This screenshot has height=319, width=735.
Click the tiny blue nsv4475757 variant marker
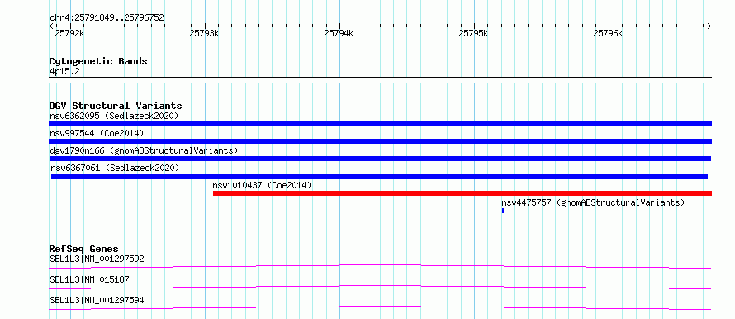pyautogui.click(x=502, y=211)
